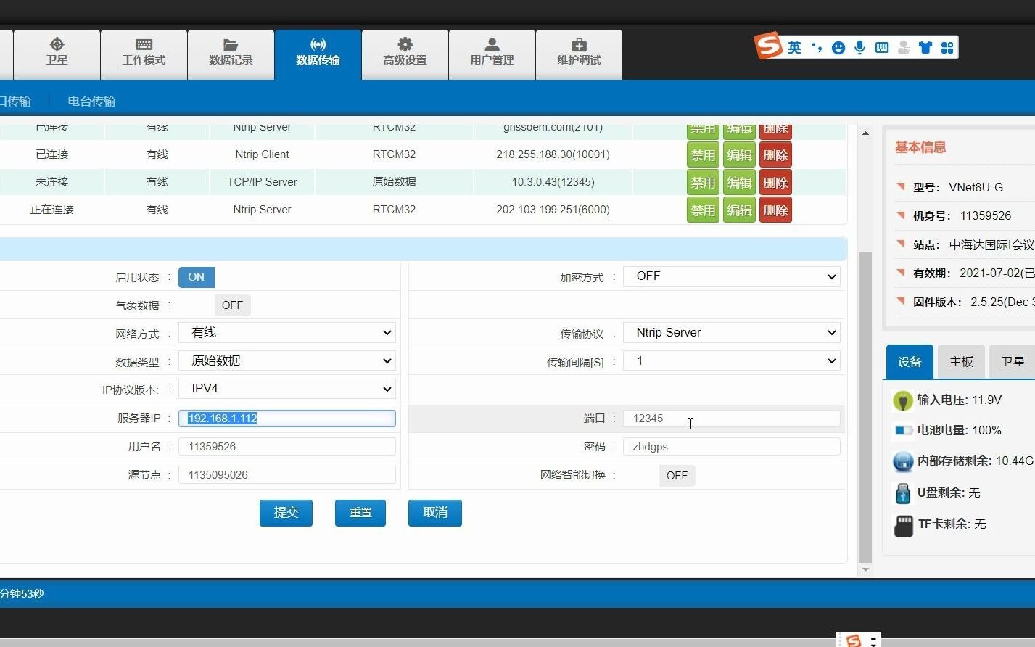The image size is (1035, 647).
Task: Click the 未连接 status cell
Action: point(51,182)
